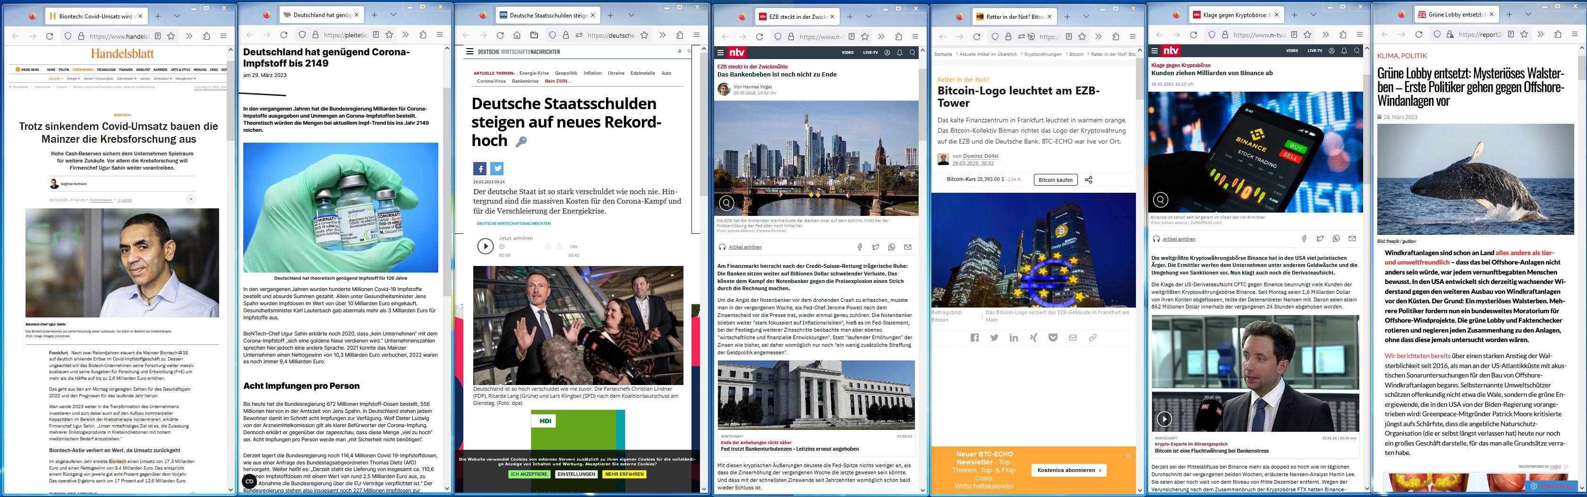Share the debt article on Twitter
Image resolution: width=1587 pixels, height=497 pixels.
click(x=497, y=168)
